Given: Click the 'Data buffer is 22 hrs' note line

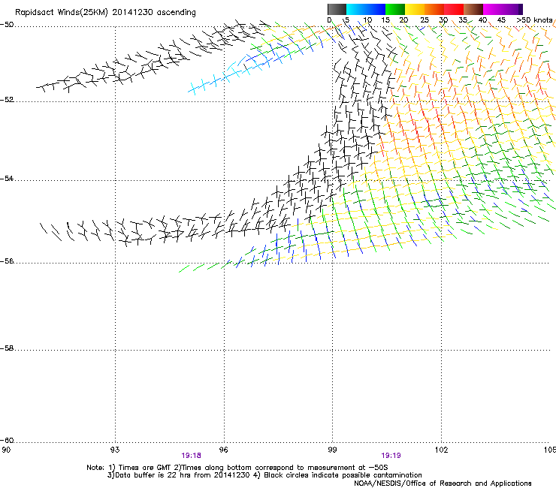Looking at the screenshot, I should [264, 475].
